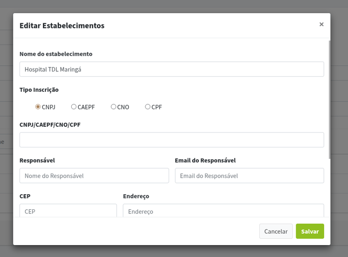The width and height of the screenshot is (348, 257).
Task: Click the 'Nome do estabelecimento' label text
Action: [x=56, y=54]
